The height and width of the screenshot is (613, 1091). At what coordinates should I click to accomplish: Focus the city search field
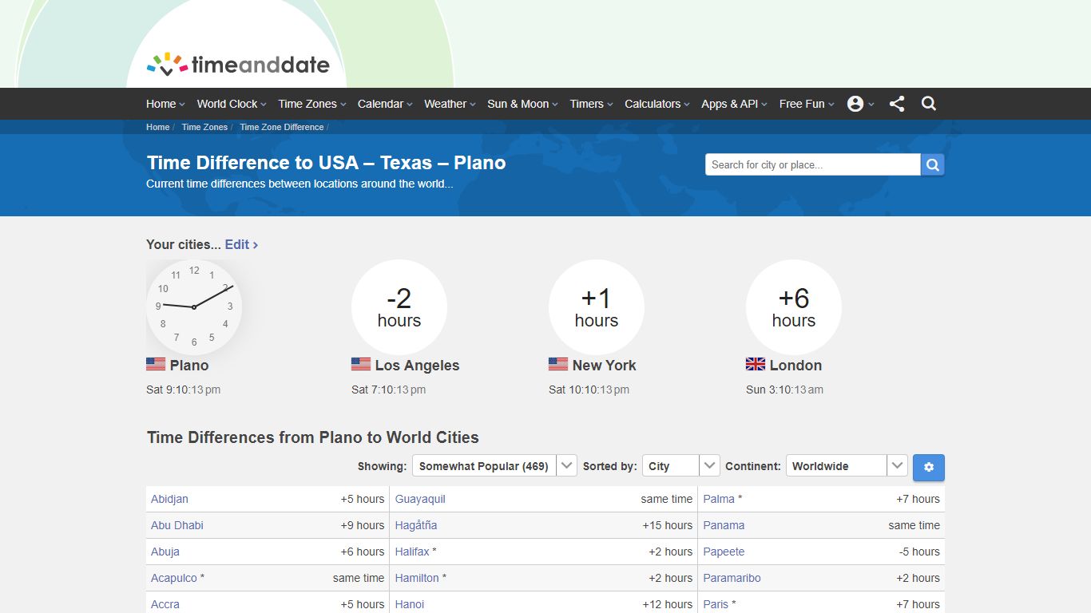pyautogui.click(x=812, y=164)
